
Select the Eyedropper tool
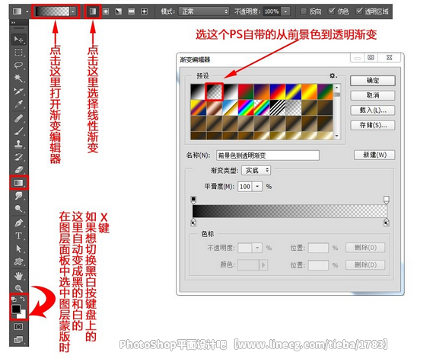pos(19,104)
